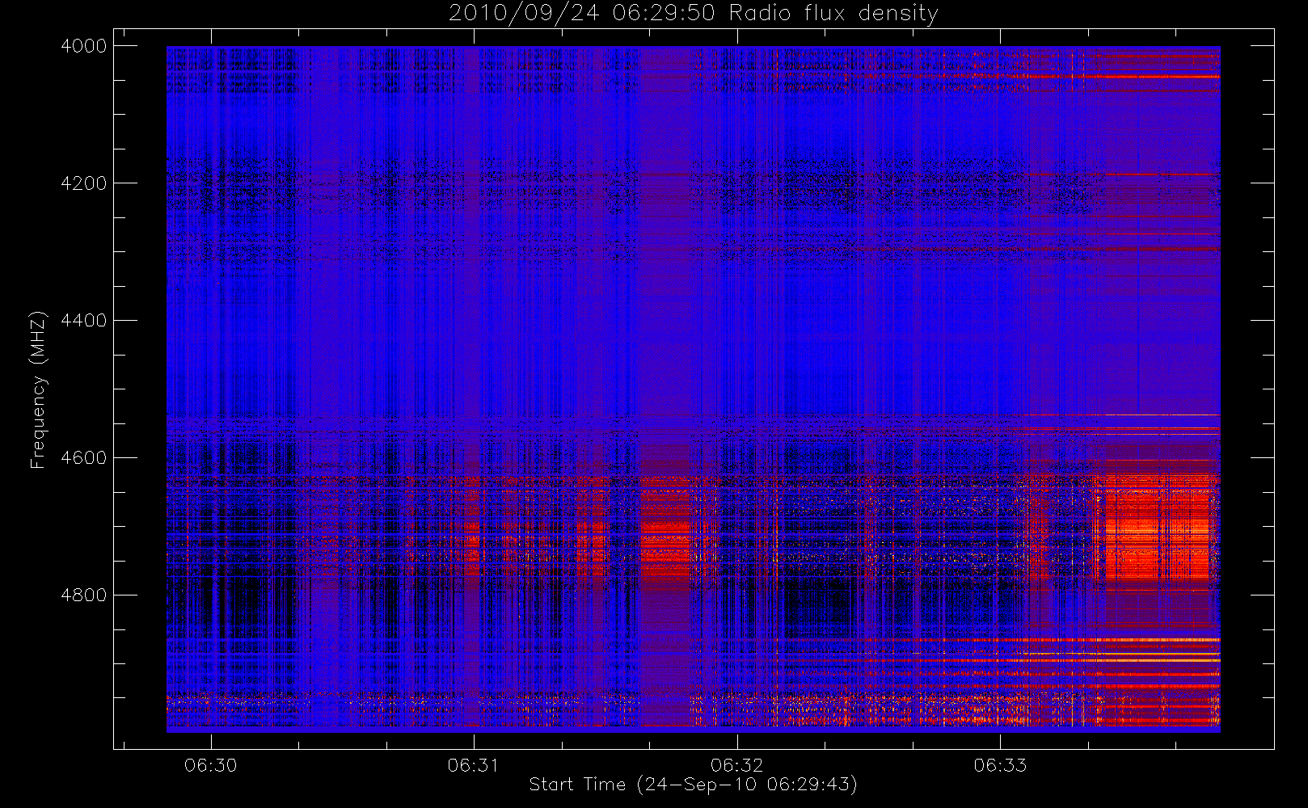Click the 06:33 time axis label
This screenshot has width=1308, height=808.
pyautogui.click(x=1000, y=765)
